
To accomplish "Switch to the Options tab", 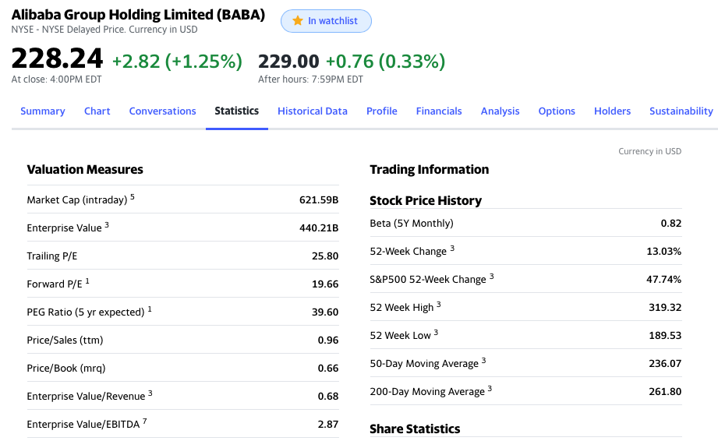I will (x=557, y=111).
